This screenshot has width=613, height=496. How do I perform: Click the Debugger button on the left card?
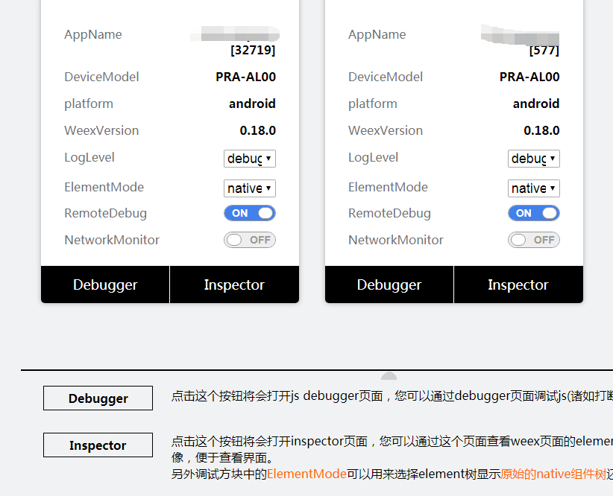click(104, 284)
